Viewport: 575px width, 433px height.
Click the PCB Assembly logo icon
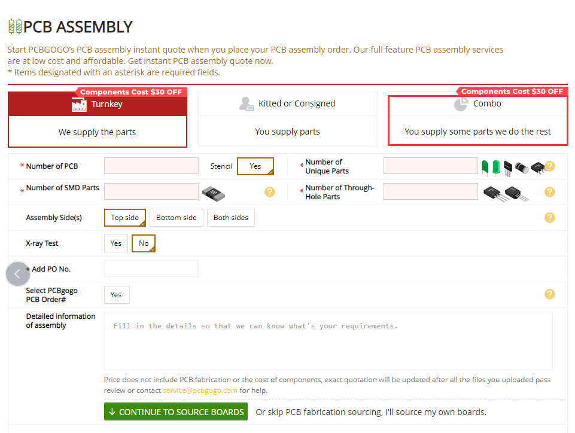[15, 26]
